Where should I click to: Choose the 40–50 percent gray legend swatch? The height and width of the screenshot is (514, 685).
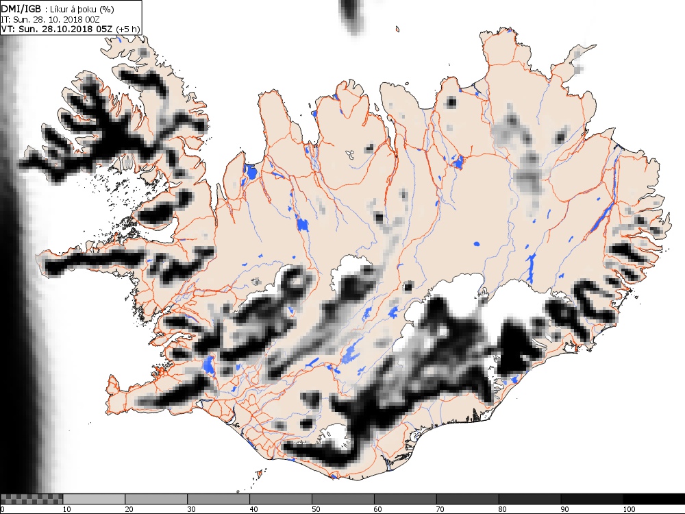[x=280, y=499]
